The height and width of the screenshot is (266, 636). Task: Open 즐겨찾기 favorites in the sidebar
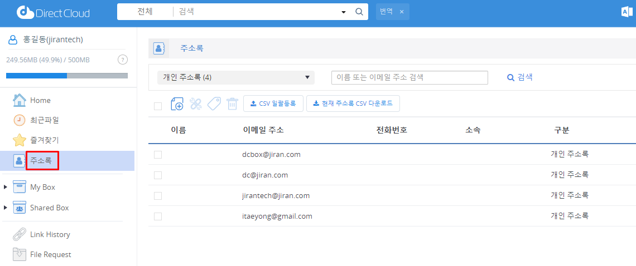44,140
